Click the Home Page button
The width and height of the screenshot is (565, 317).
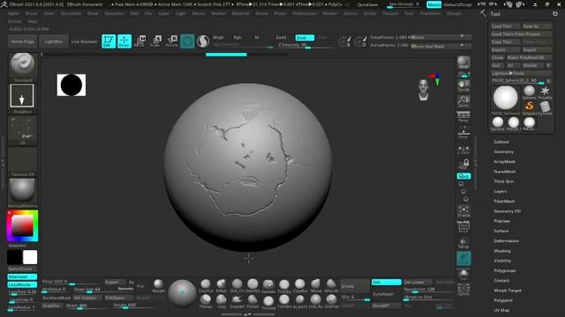[x=22, y=41]
